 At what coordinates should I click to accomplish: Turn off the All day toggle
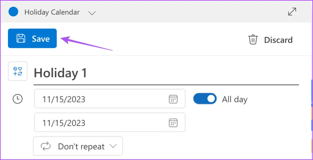click(205, 99)
